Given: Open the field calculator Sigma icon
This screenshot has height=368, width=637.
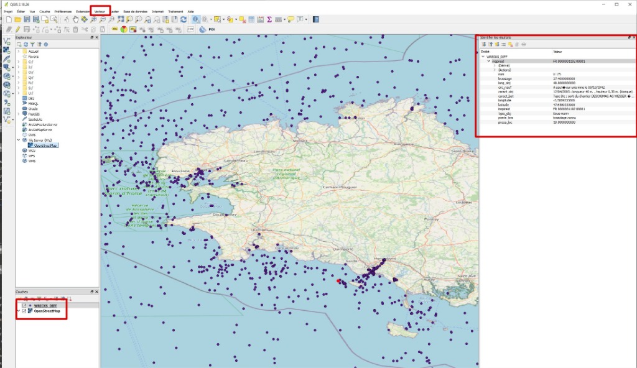Looking at the screenshot, I should pos(269,20).
